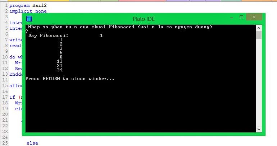
Task: Maximize the Plato IDE console window
Action: click(x=241, y=17)
